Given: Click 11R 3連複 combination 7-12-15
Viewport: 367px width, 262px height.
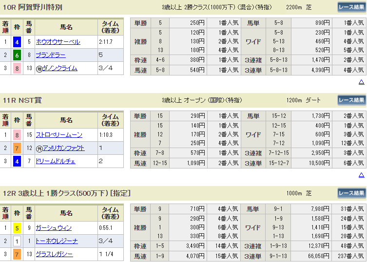Looking at the screenshot, I should click(x=278, y=153).
